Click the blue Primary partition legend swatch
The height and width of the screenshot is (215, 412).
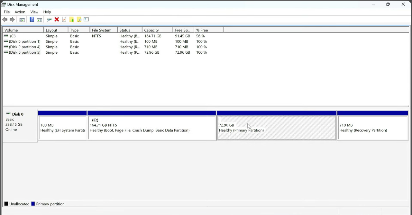pyautogui.click(x=33, y=204)
